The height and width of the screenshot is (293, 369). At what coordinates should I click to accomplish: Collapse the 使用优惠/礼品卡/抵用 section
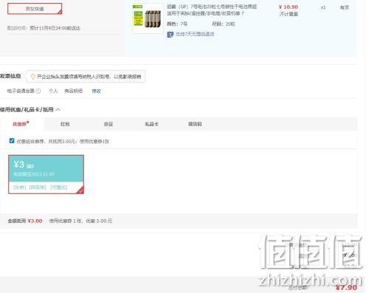(58, 109)
